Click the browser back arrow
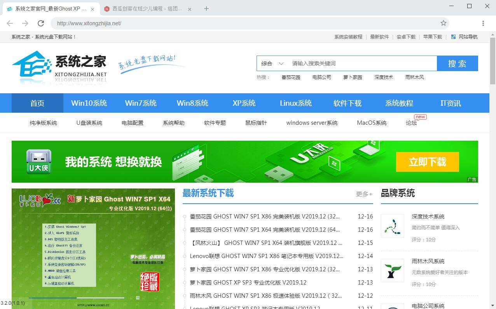Image resolution: width=496 pixels, height=309 pixels. 9,23
